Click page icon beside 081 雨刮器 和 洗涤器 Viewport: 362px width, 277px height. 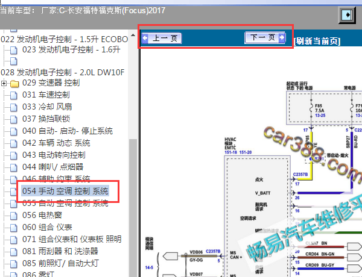click(x=14, y=252)
